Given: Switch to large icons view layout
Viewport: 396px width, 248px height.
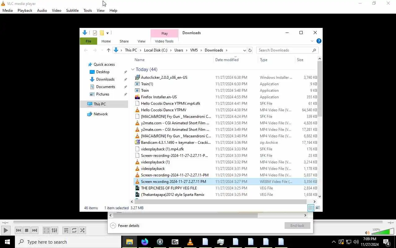Looking at the screenshot, I should point(317,208).
